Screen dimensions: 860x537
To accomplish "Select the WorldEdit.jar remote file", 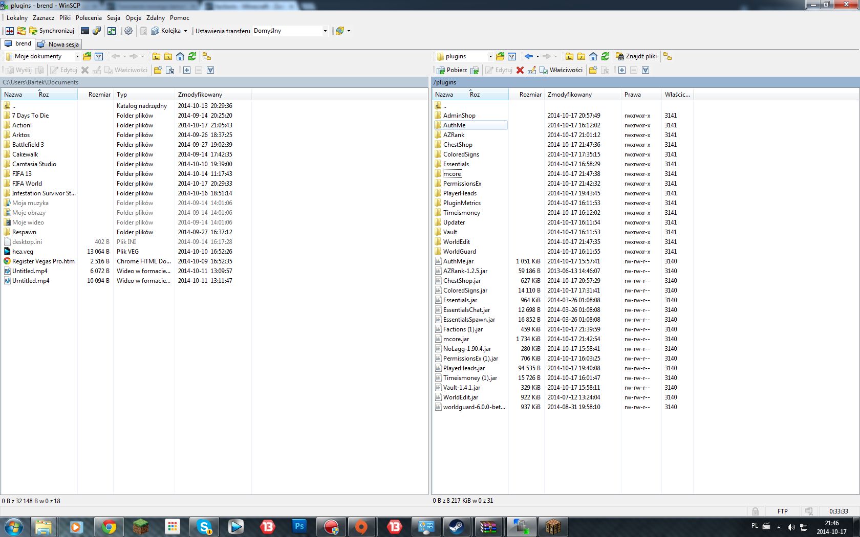I will (x=460, y=397).
